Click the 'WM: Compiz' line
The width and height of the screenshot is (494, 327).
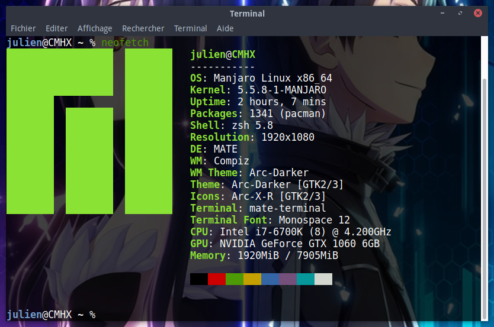pos(220,161)
